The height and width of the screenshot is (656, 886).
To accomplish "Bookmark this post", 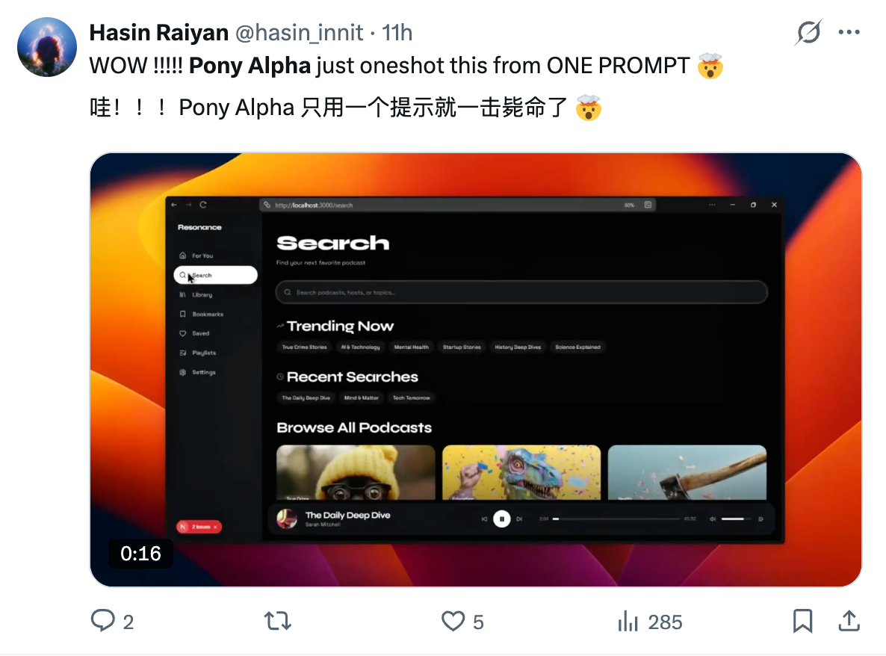I will pos(802,621).
